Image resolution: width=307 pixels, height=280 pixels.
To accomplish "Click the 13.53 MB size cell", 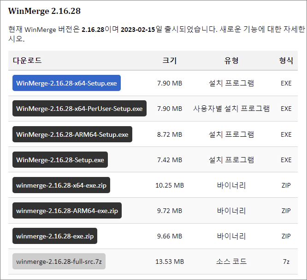I will [170, 262].
